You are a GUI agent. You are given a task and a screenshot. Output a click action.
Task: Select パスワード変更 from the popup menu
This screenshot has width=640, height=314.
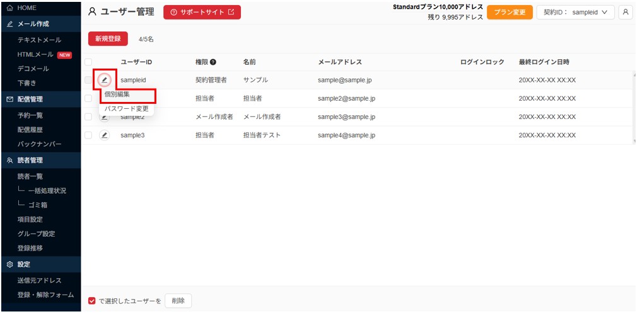click(126, 109)
